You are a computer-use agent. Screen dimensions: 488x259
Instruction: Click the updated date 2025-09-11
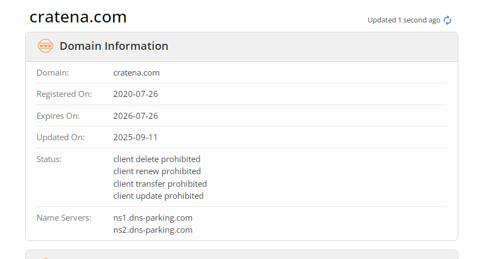[135, 137]
